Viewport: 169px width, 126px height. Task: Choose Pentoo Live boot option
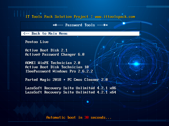(x=37, y=42)
